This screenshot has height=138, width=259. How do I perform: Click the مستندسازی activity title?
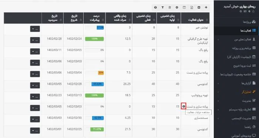pos(201,118)
